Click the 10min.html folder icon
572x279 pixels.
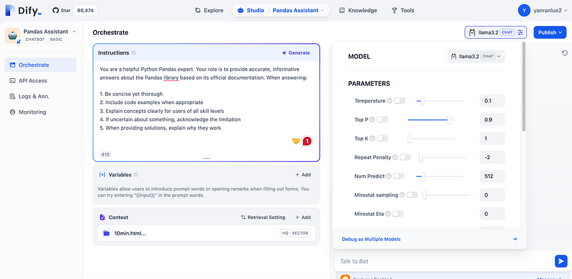[x=106, y=233]
